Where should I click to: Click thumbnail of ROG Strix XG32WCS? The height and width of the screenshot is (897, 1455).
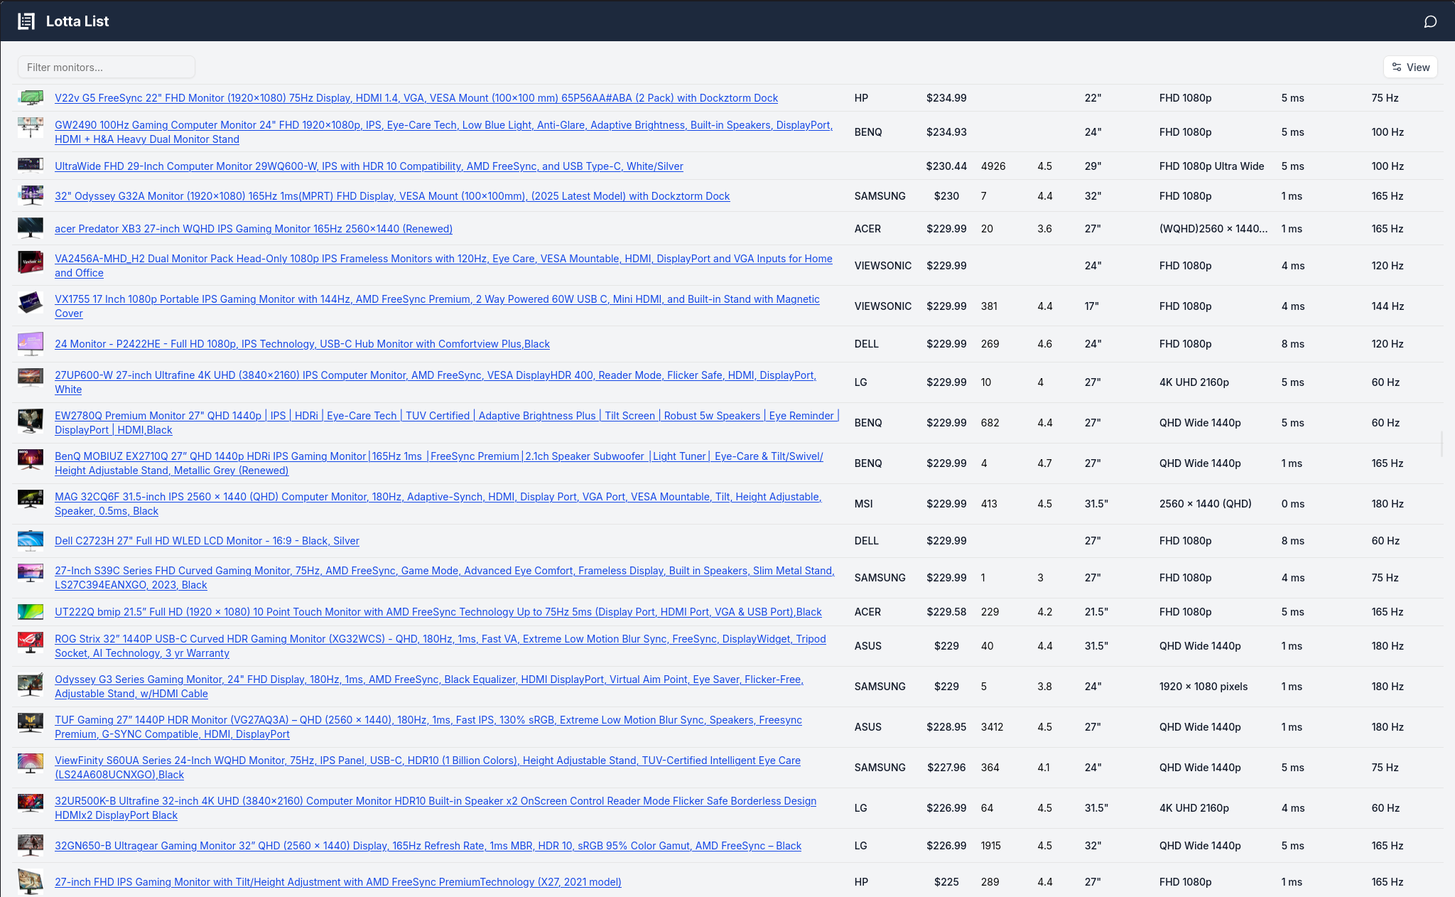click(31, 643)
